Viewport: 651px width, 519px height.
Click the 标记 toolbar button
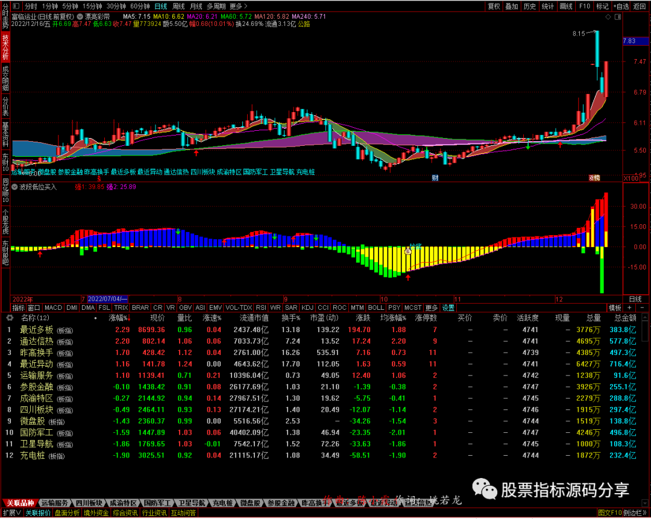(602, 6)
